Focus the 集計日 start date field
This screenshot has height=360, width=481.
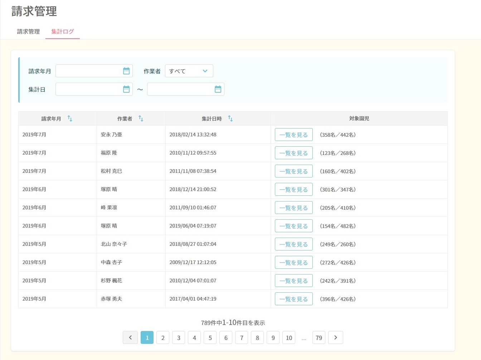point(94,89)
